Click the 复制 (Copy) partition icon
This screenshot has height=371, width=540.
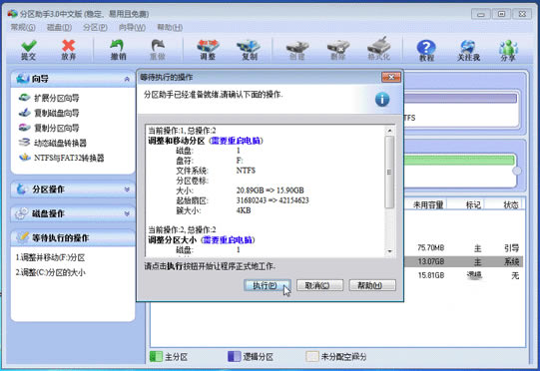249,50
